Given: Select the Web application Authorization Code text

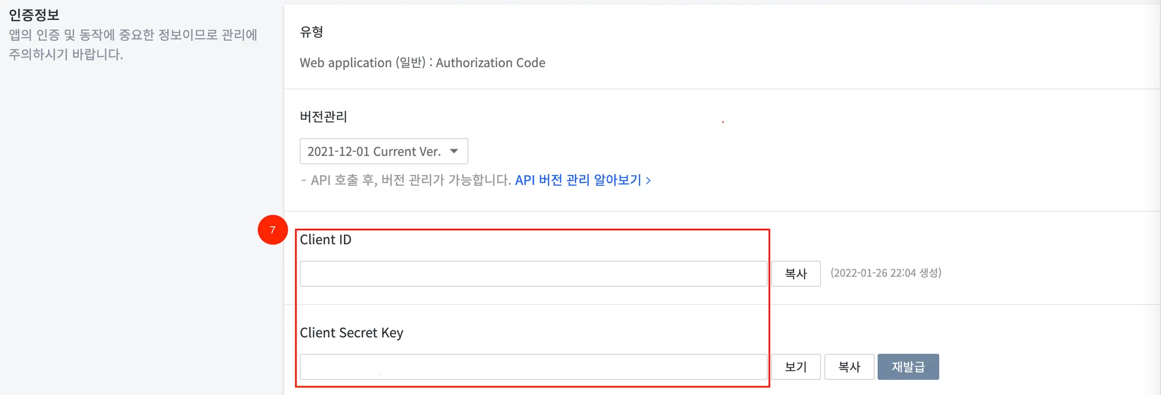Looking at the screenshot, I should tap(422, 63).
